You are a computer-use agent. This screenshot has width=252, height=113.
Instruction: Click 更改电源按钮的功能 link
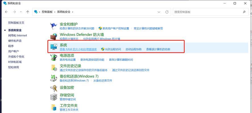coord(92,60)
